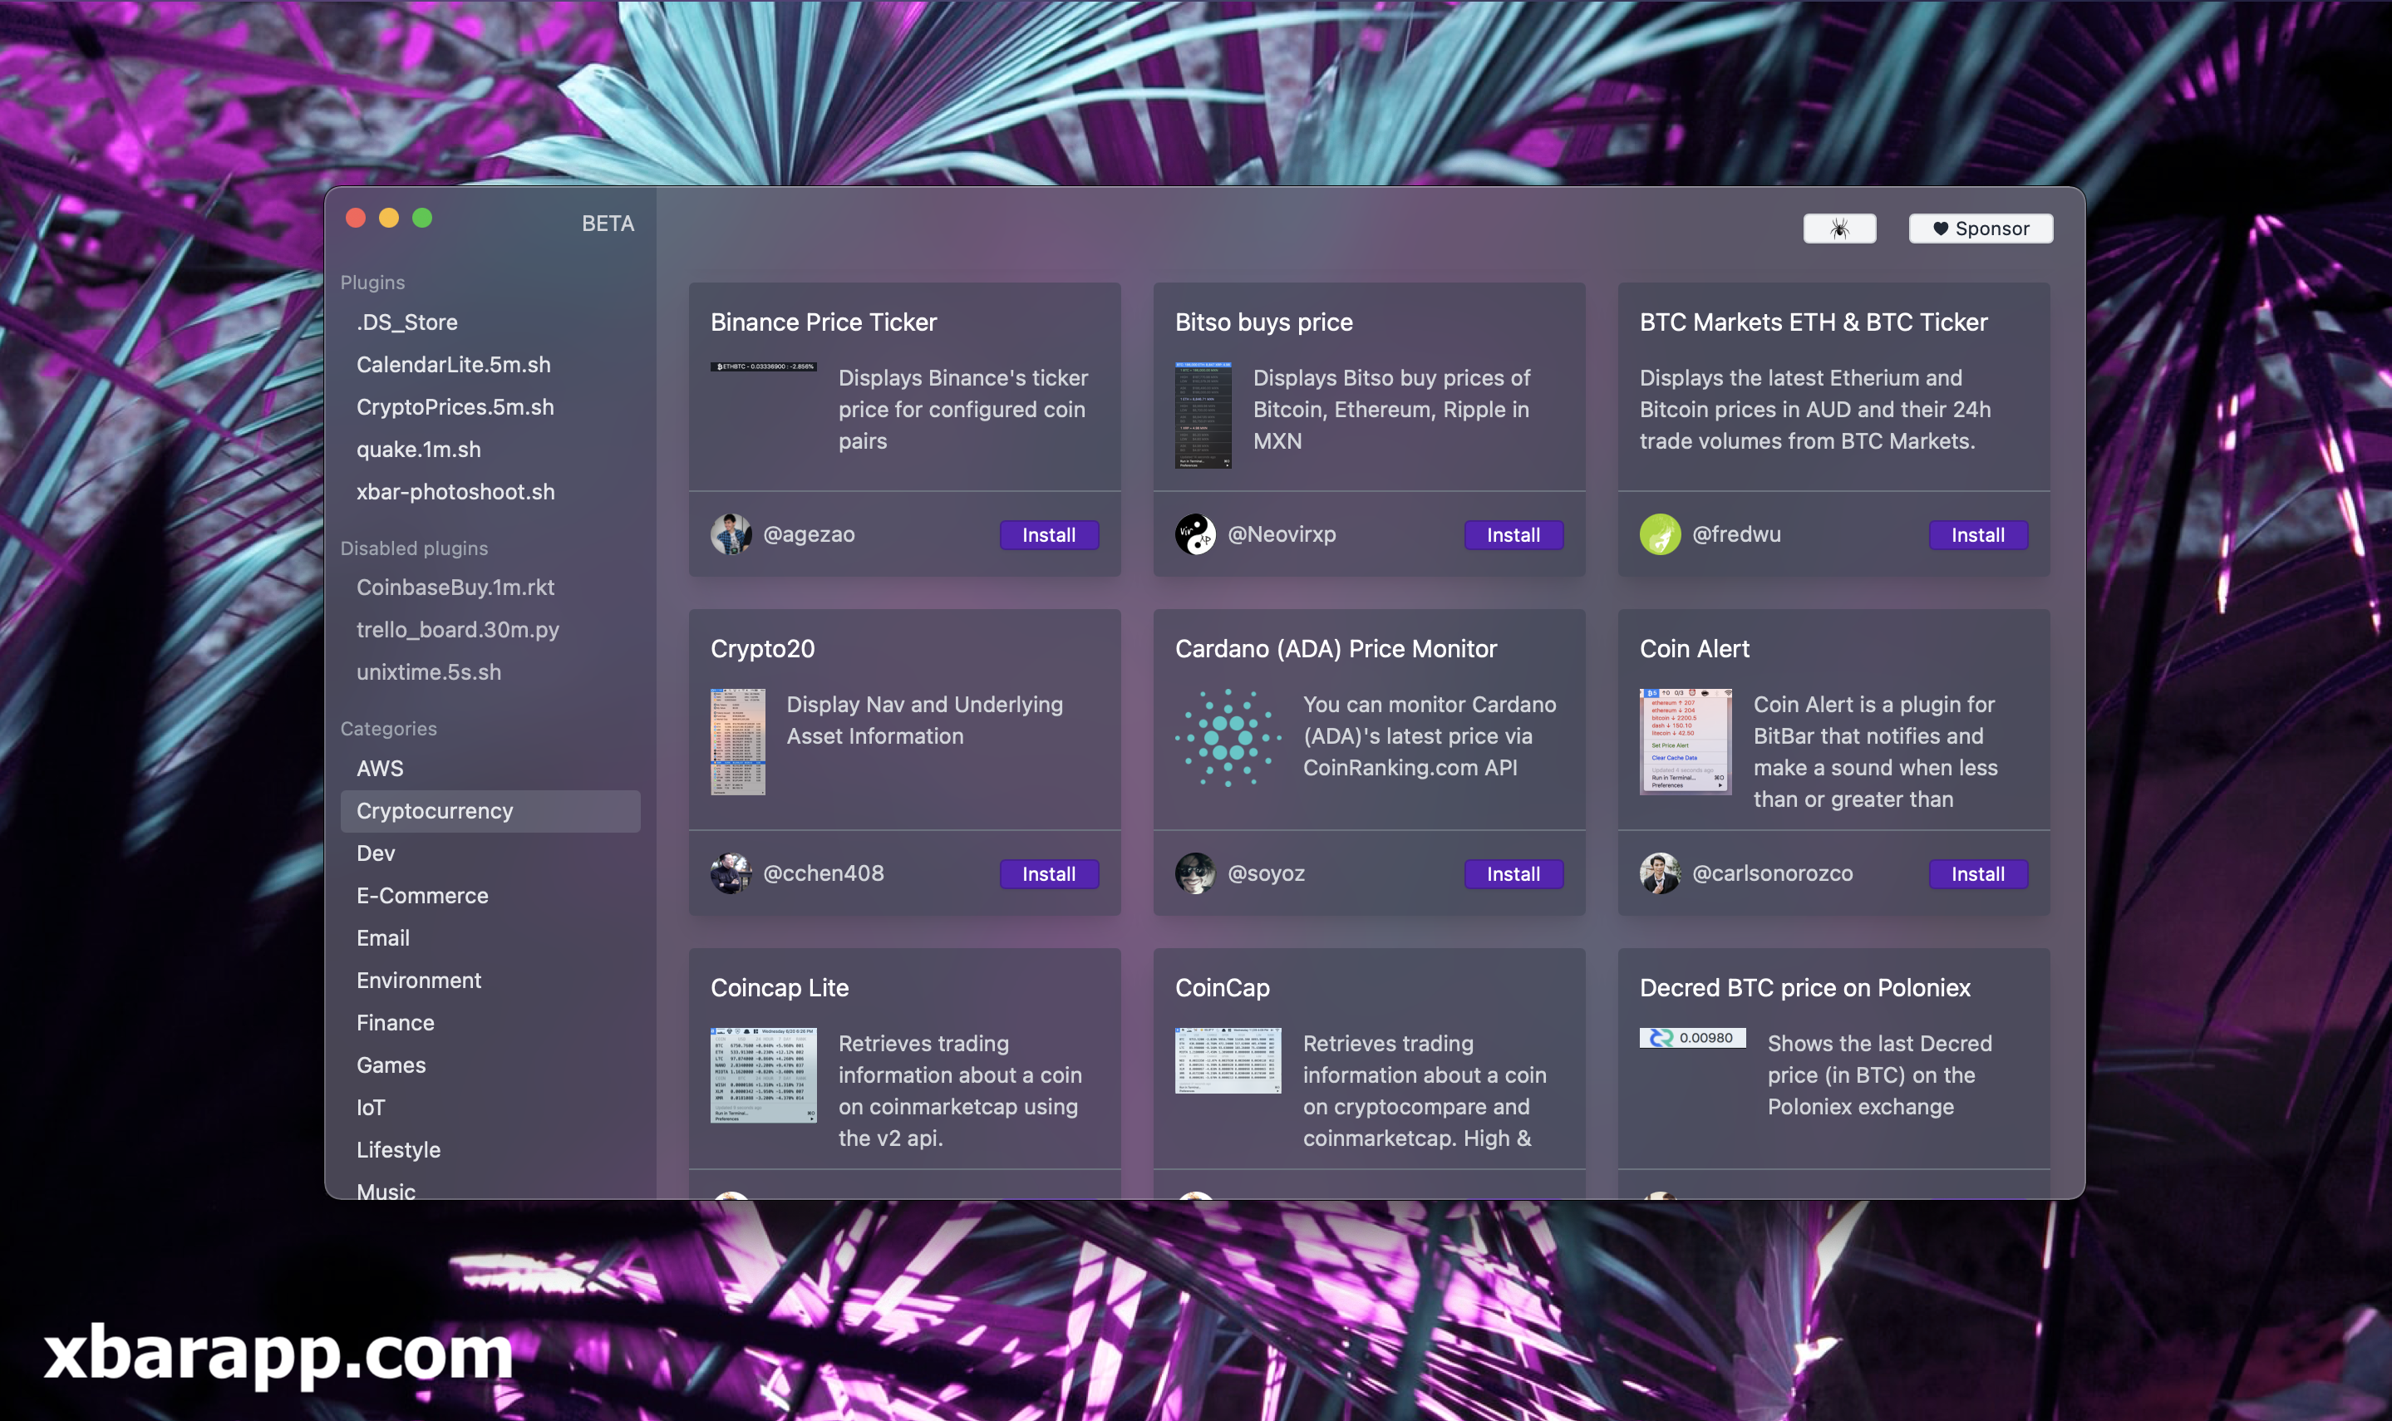The width and height of the screenshot is (2392, 1421).
Task: View Binance Price Ticker screenshot thumbnail
Action: (x=763, y=366)
